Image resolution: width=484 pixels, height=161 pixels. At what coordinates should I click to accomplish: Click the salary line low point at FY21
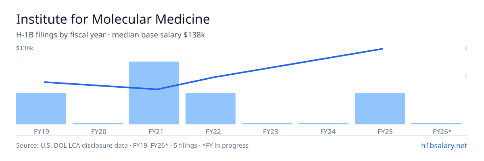[157, 89]
